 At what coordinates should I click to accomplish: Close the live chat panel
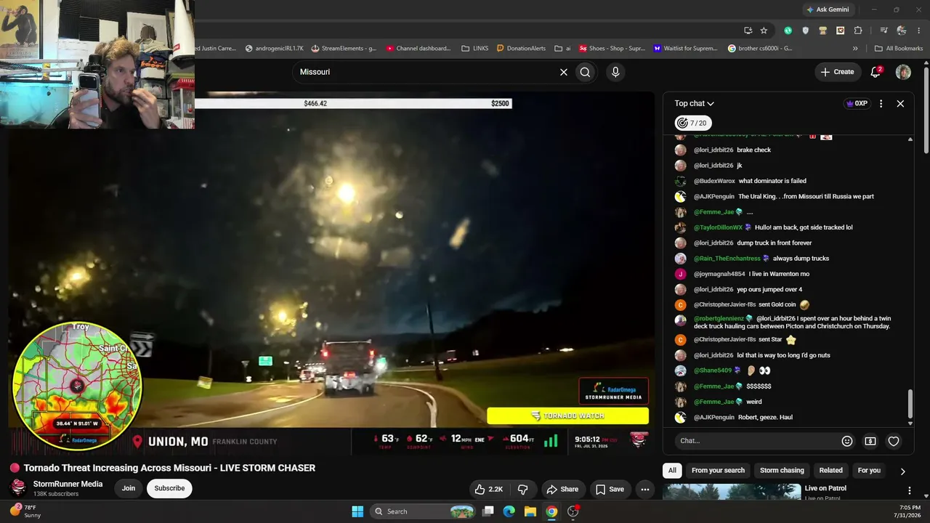tap(900, 103)
